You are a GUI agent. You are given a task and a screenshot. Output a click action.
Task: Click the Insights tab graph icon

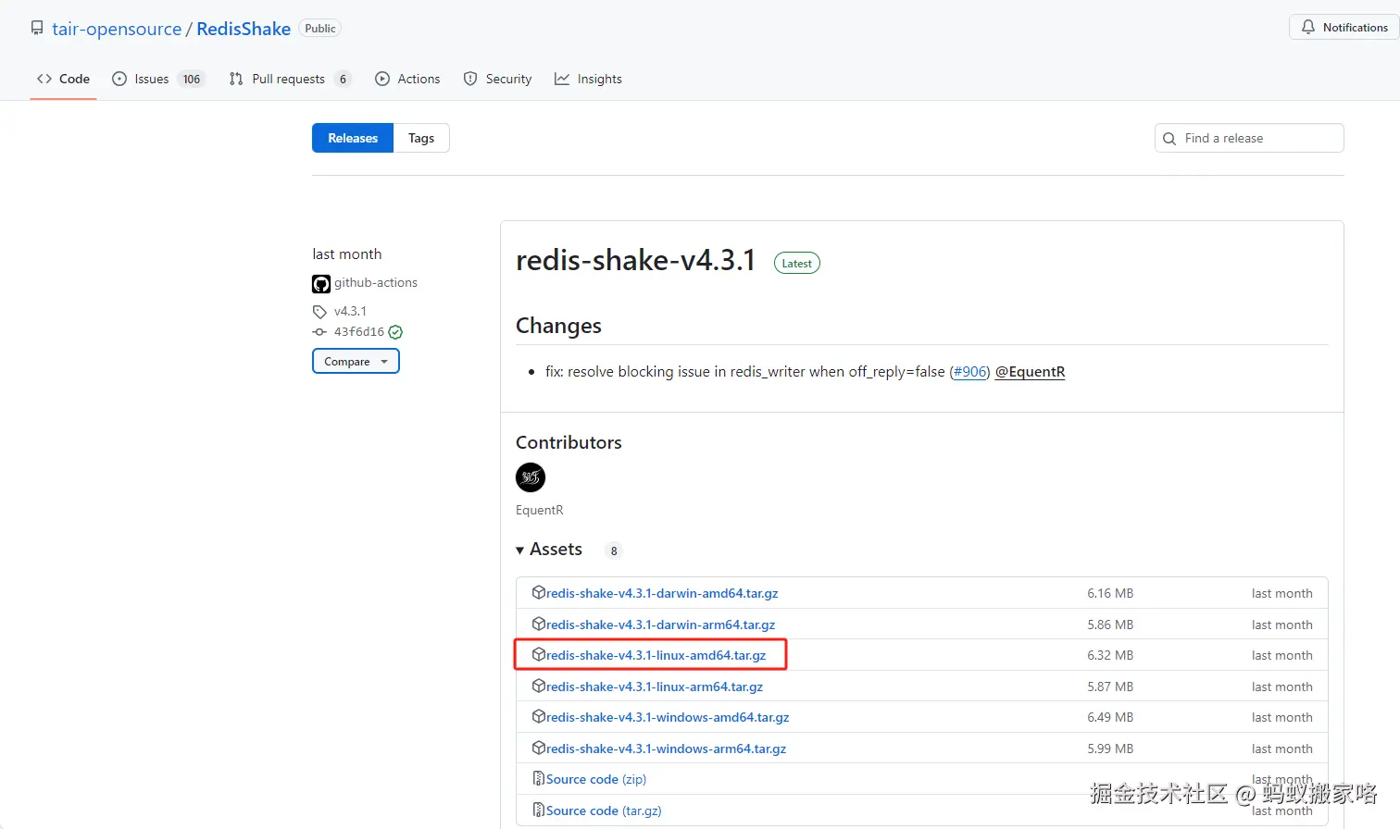(562, 79)
